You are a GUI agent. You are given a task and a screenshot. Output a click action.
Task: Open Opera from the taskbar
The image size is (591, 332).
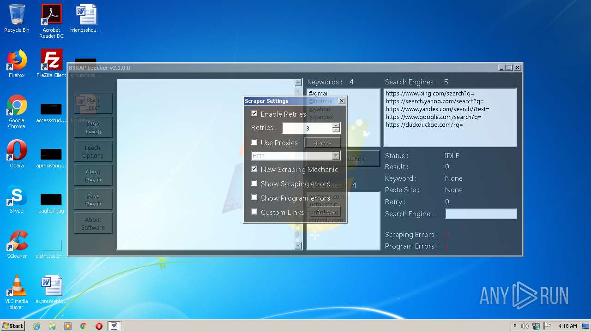click(x=99, y=326)
